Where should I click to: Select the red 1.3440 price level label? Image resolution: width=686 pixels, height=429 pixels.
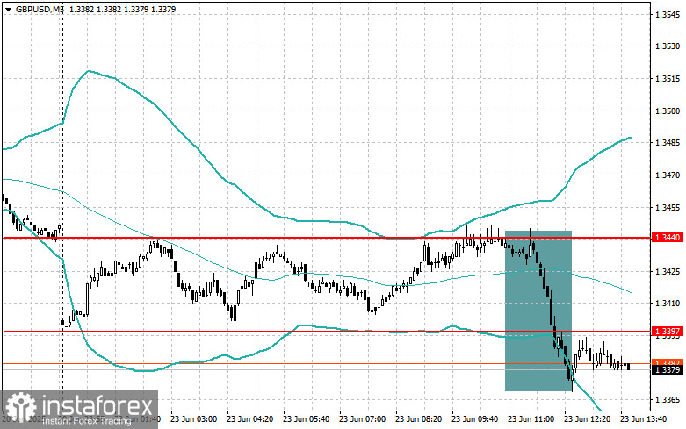tap(668, 238)
